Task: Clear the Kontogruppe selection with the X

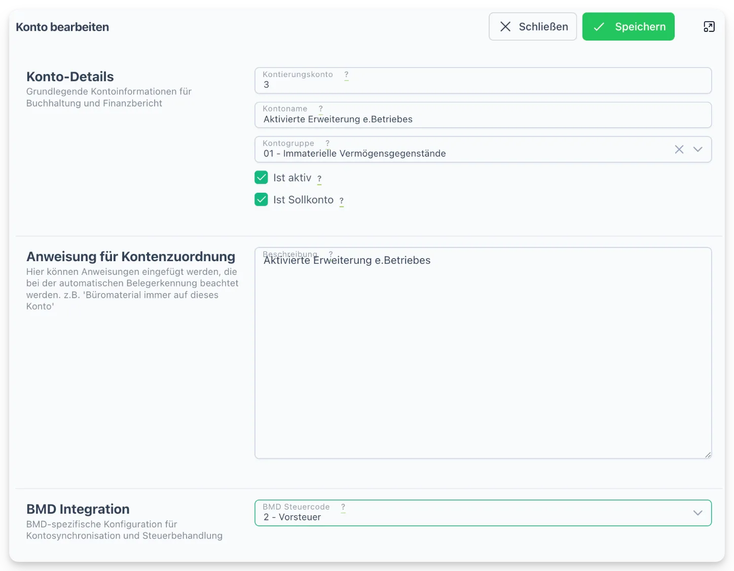Action: point(679,149)
